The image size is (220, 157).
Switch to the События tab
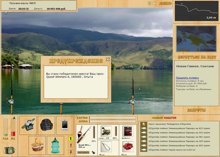(170, 118)
